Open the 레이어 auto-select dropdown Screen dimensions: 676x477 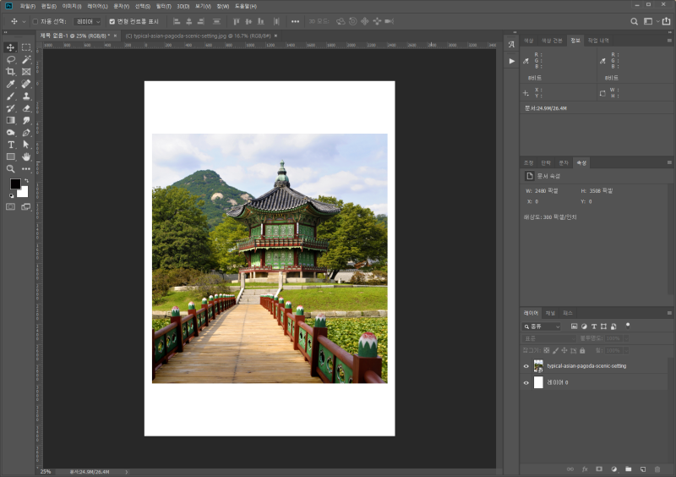pos(87,22)
